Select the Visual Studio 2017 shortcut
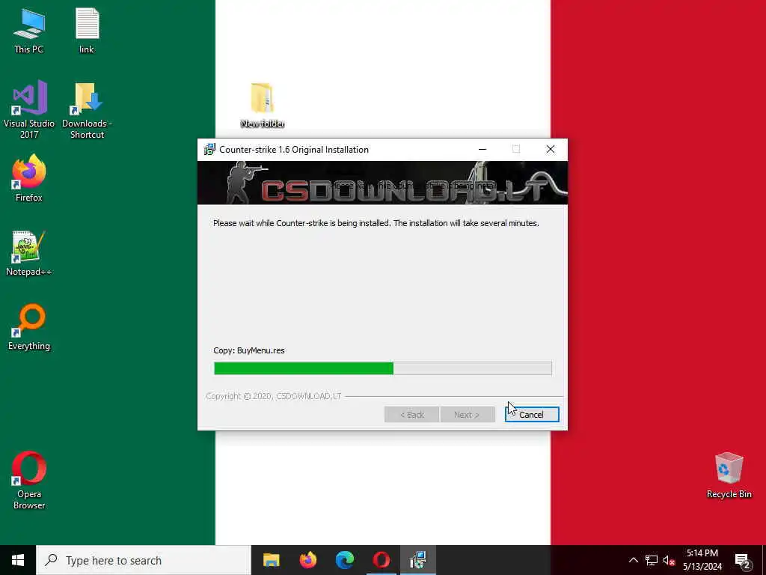766x575 pixels. pyautogui.click(x=29, y=109)
